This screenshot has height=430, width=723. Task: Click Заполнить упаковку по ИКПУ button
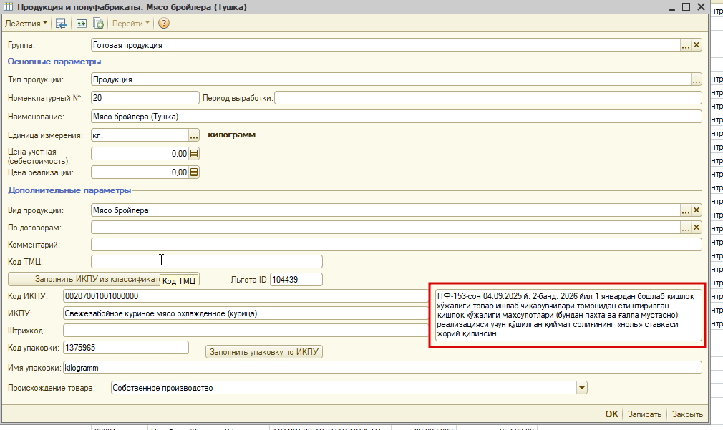click(263, 351)
